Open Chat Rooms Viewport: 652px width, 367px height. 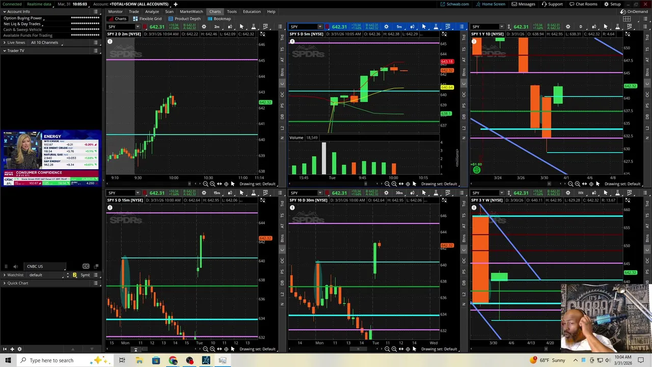583,4
